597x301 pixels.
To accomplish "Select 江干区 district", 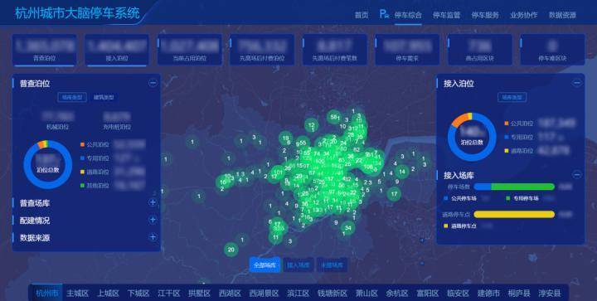I will (x=169, y=294).
